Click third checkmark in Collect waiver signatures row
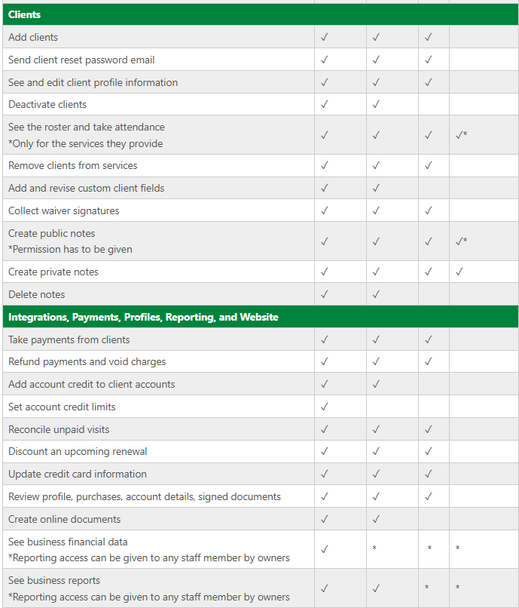This screenshot has width=519, height=608. coord(428,210)
